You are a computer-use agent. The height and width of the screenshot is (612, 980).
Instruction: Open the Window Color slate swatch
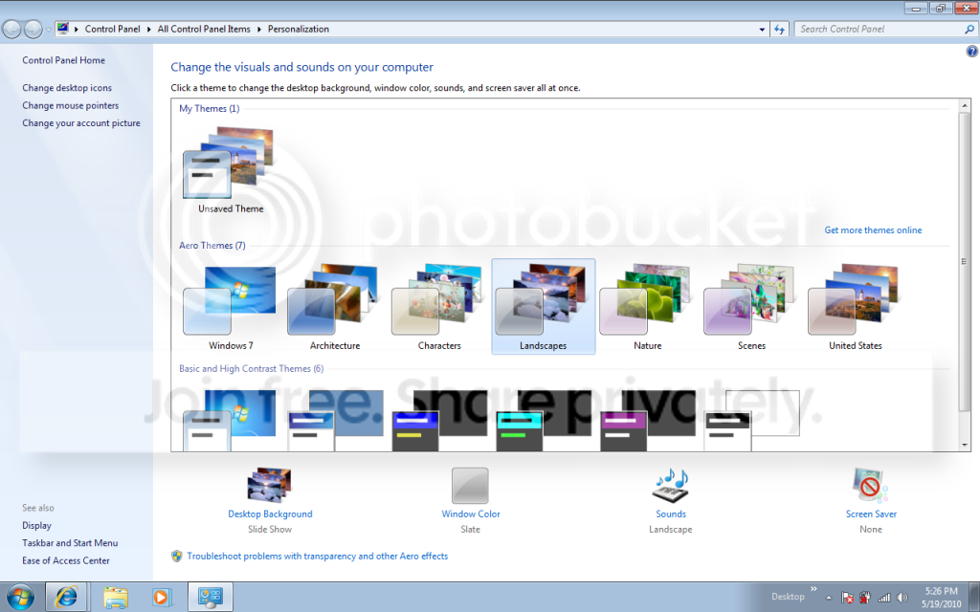coord(470,485)
